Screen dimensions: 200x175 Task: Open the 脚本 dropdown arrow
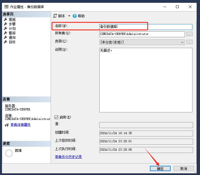(69, 16)
